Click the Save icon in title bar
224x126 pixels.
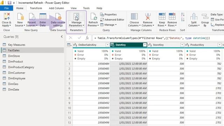pos(9,3)
